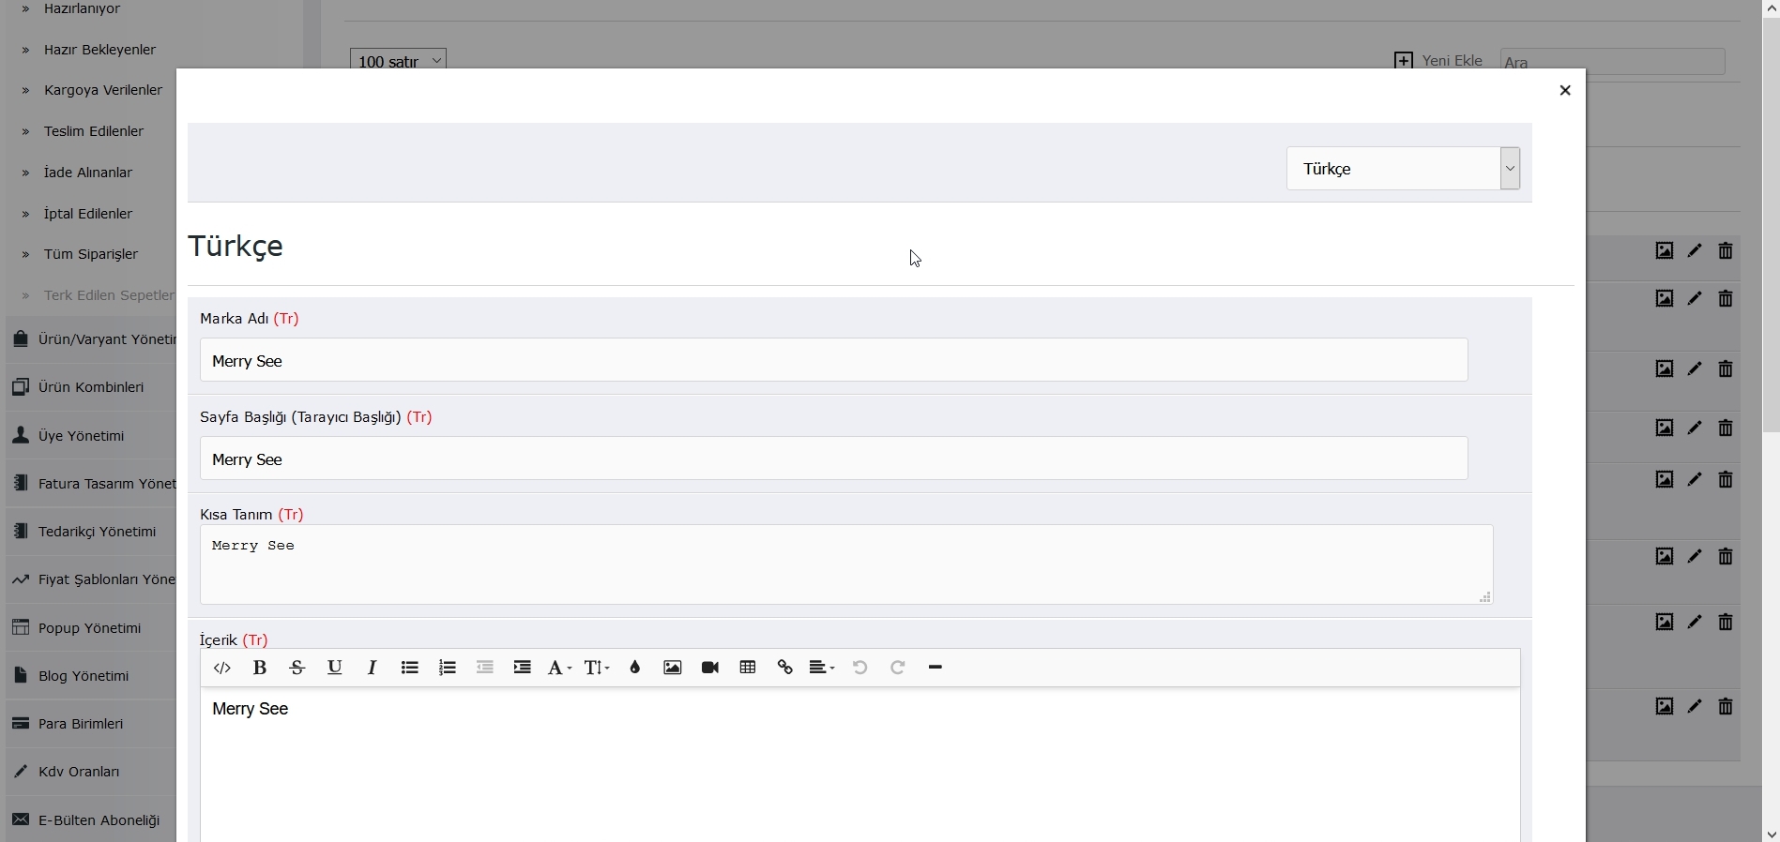Open Terk Edilen Sepetler
1780x842 pixels.
point(109,295)
